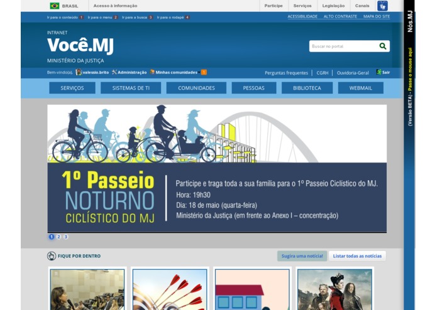The image size is (437, 310).
Task: Click the Sair running-man icon
Action: (379, 72)
